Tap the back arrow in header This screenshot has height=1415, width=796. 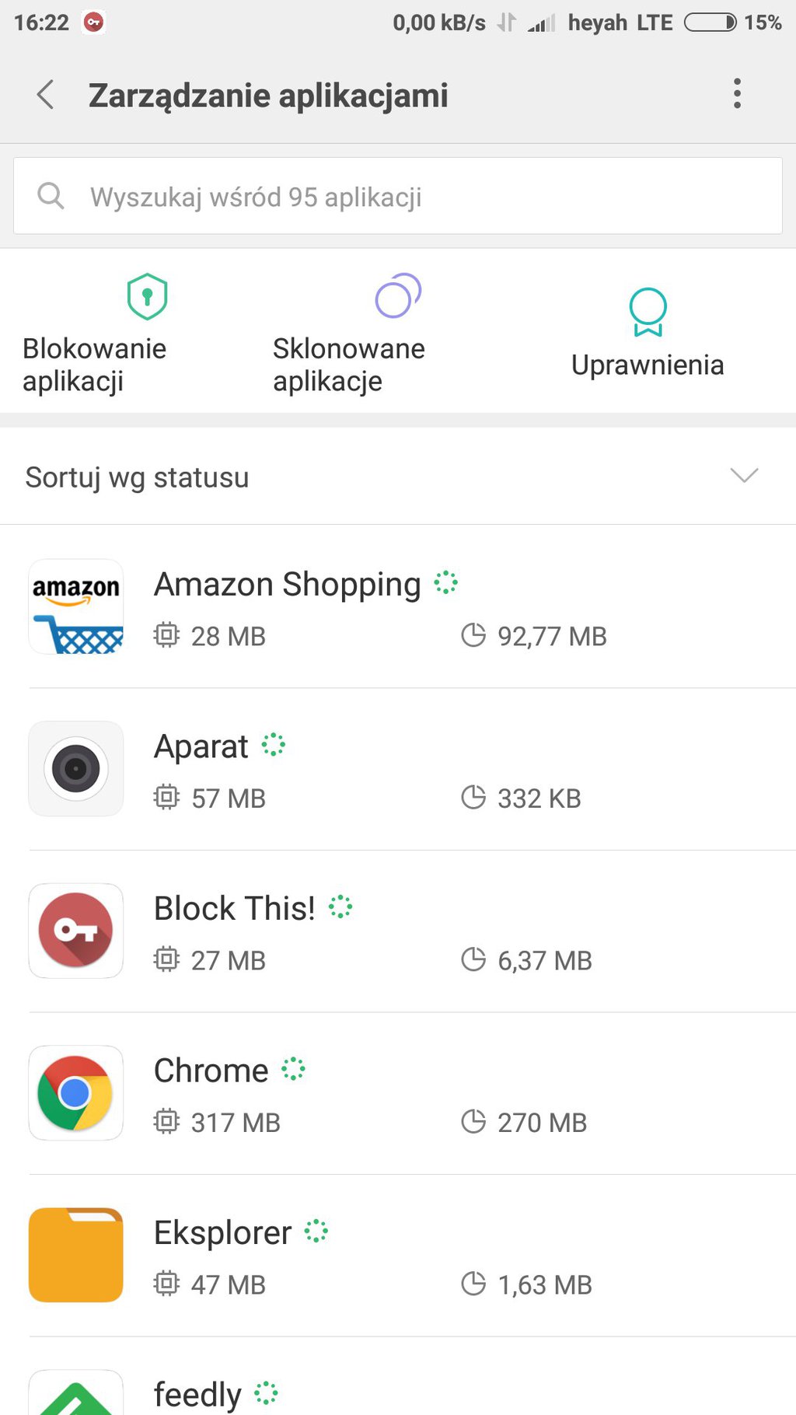[46, 95]
